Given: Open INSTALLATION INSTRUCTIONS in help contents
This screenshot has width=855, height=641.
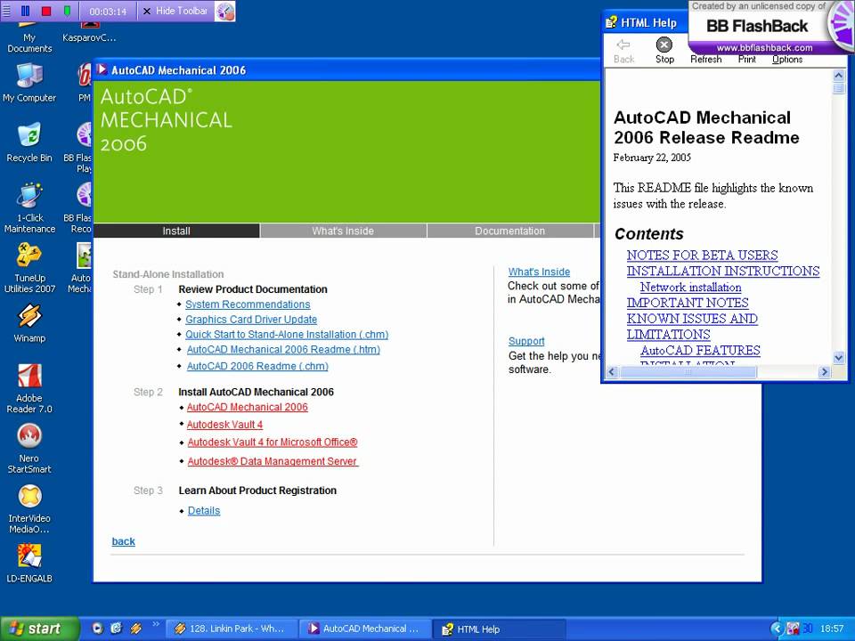Looking at the screenshot, I should point(723,271).
